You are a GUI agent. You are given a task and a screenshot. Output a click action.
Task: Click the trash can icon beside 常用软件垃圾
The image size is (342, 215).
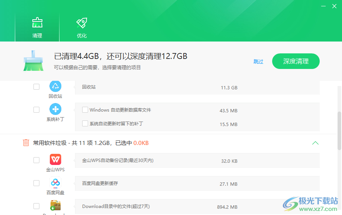26,143
